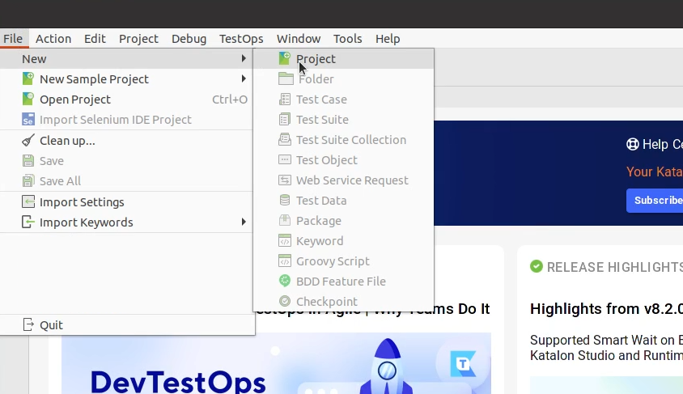Open the Edit menu
The height and width of the screenshot is (394, 683).
[95, 39]
